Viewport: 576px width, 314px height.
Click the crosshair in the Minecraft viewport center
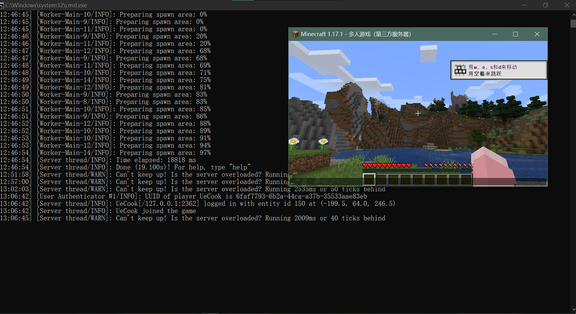pos(418,113)
